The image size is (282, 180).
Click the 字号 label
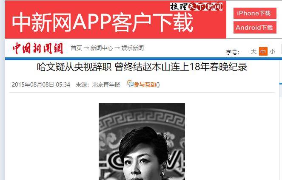[233, 52]
